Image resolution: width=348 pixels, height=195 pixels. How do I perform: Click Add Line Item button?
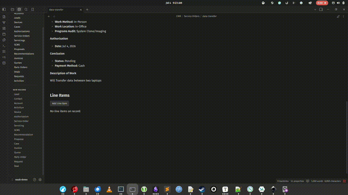[x=59, y=104]
